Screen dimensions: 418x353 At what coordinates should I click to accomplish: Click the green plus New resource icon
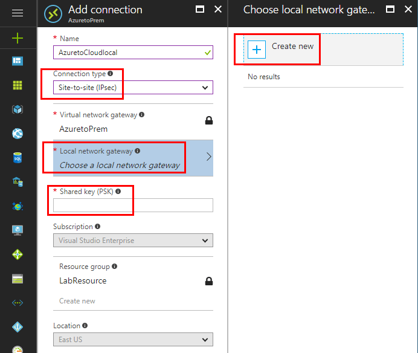click(x=18, y=38)
